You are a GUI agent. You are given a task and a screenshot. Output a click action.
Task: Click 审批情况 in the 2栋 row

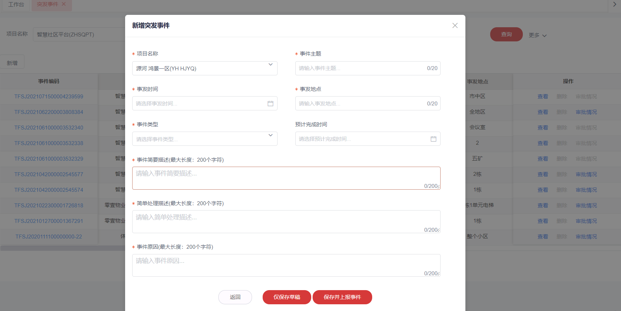586,174
